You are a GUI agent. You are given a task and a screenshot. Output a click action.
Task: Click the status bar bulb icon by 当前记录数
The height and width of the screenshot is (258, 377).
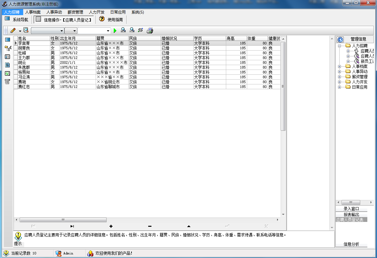(x=6, y=253)
